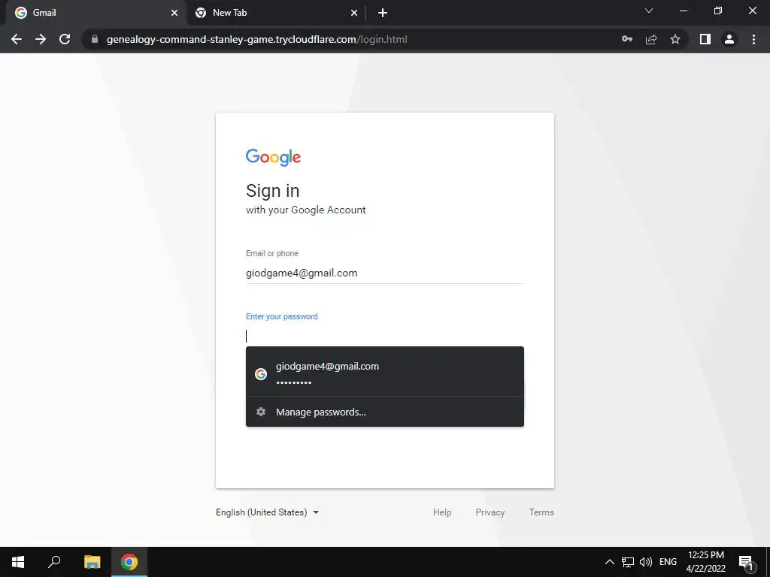This screenshot has width=770, height=577.
Task: Open English (United States) language dropdown
Action: pyautogui.click(x=267, y=512)
